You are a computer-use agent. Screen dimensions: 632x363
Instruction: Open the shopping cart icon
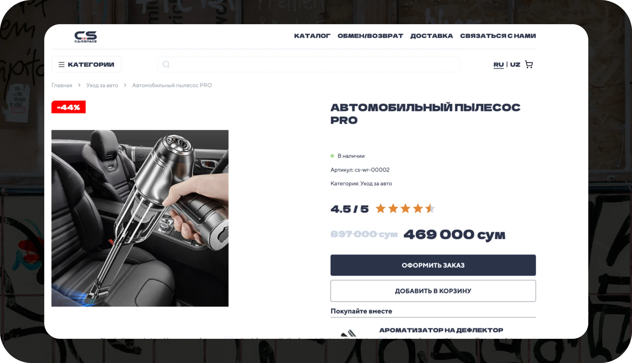[529, 64]
